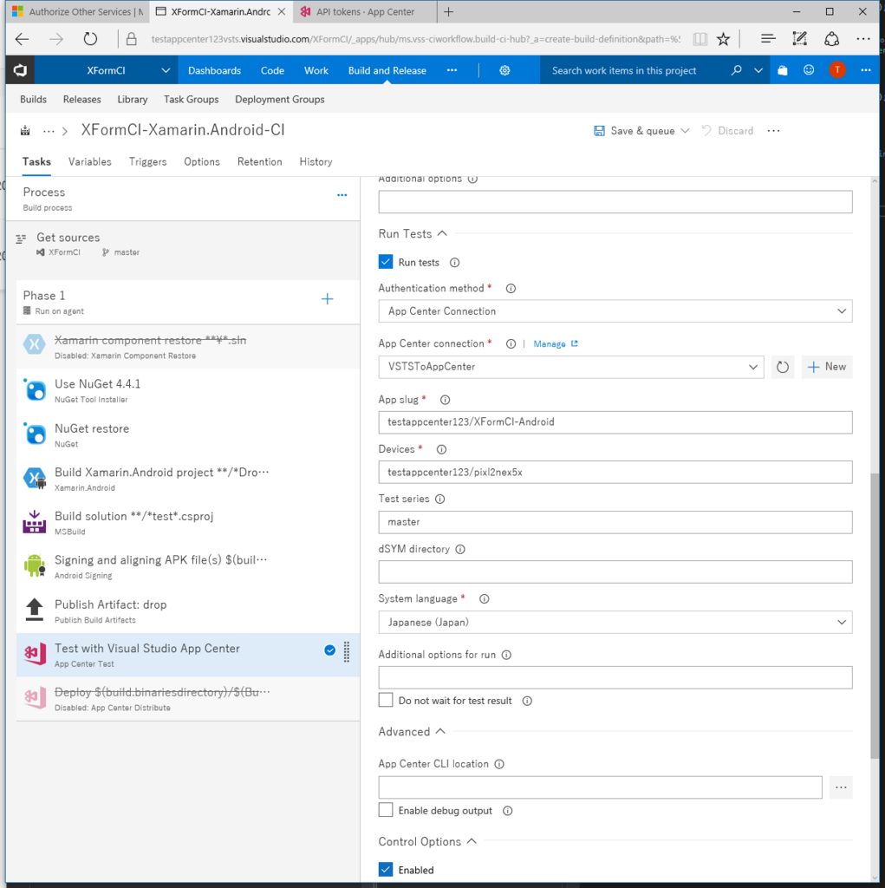This screenshot has width=885, height=888.
Task: Open the Task Groups link
Action: tap(191, 99)
